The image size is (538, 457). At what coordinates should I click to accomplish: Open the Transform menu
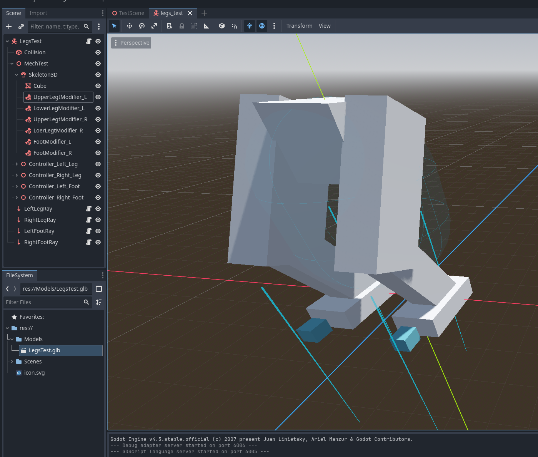[299, 26]
